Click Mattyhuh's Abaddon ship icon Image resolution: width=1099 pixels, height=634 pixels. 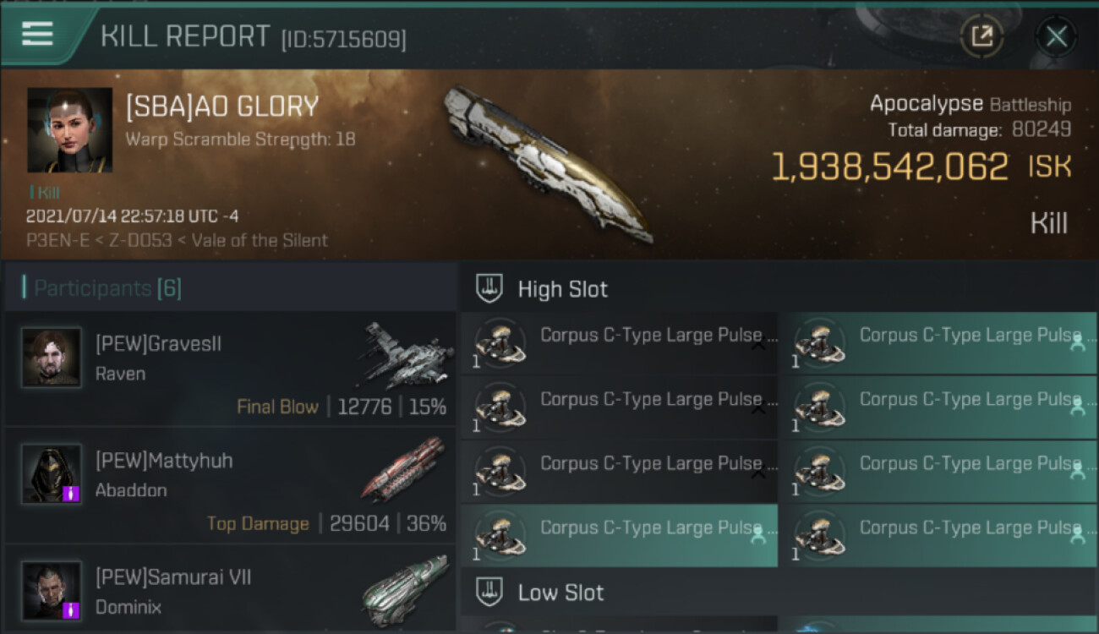tap(404, 468)
